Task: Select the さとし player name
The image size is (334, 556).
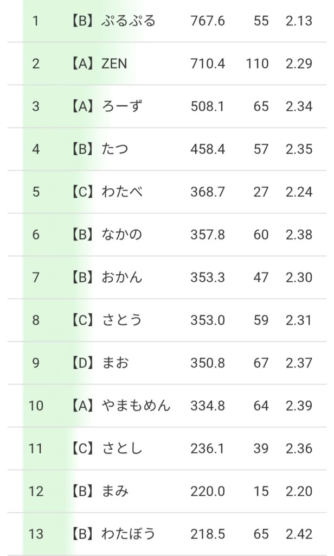Action: [122, 448]
